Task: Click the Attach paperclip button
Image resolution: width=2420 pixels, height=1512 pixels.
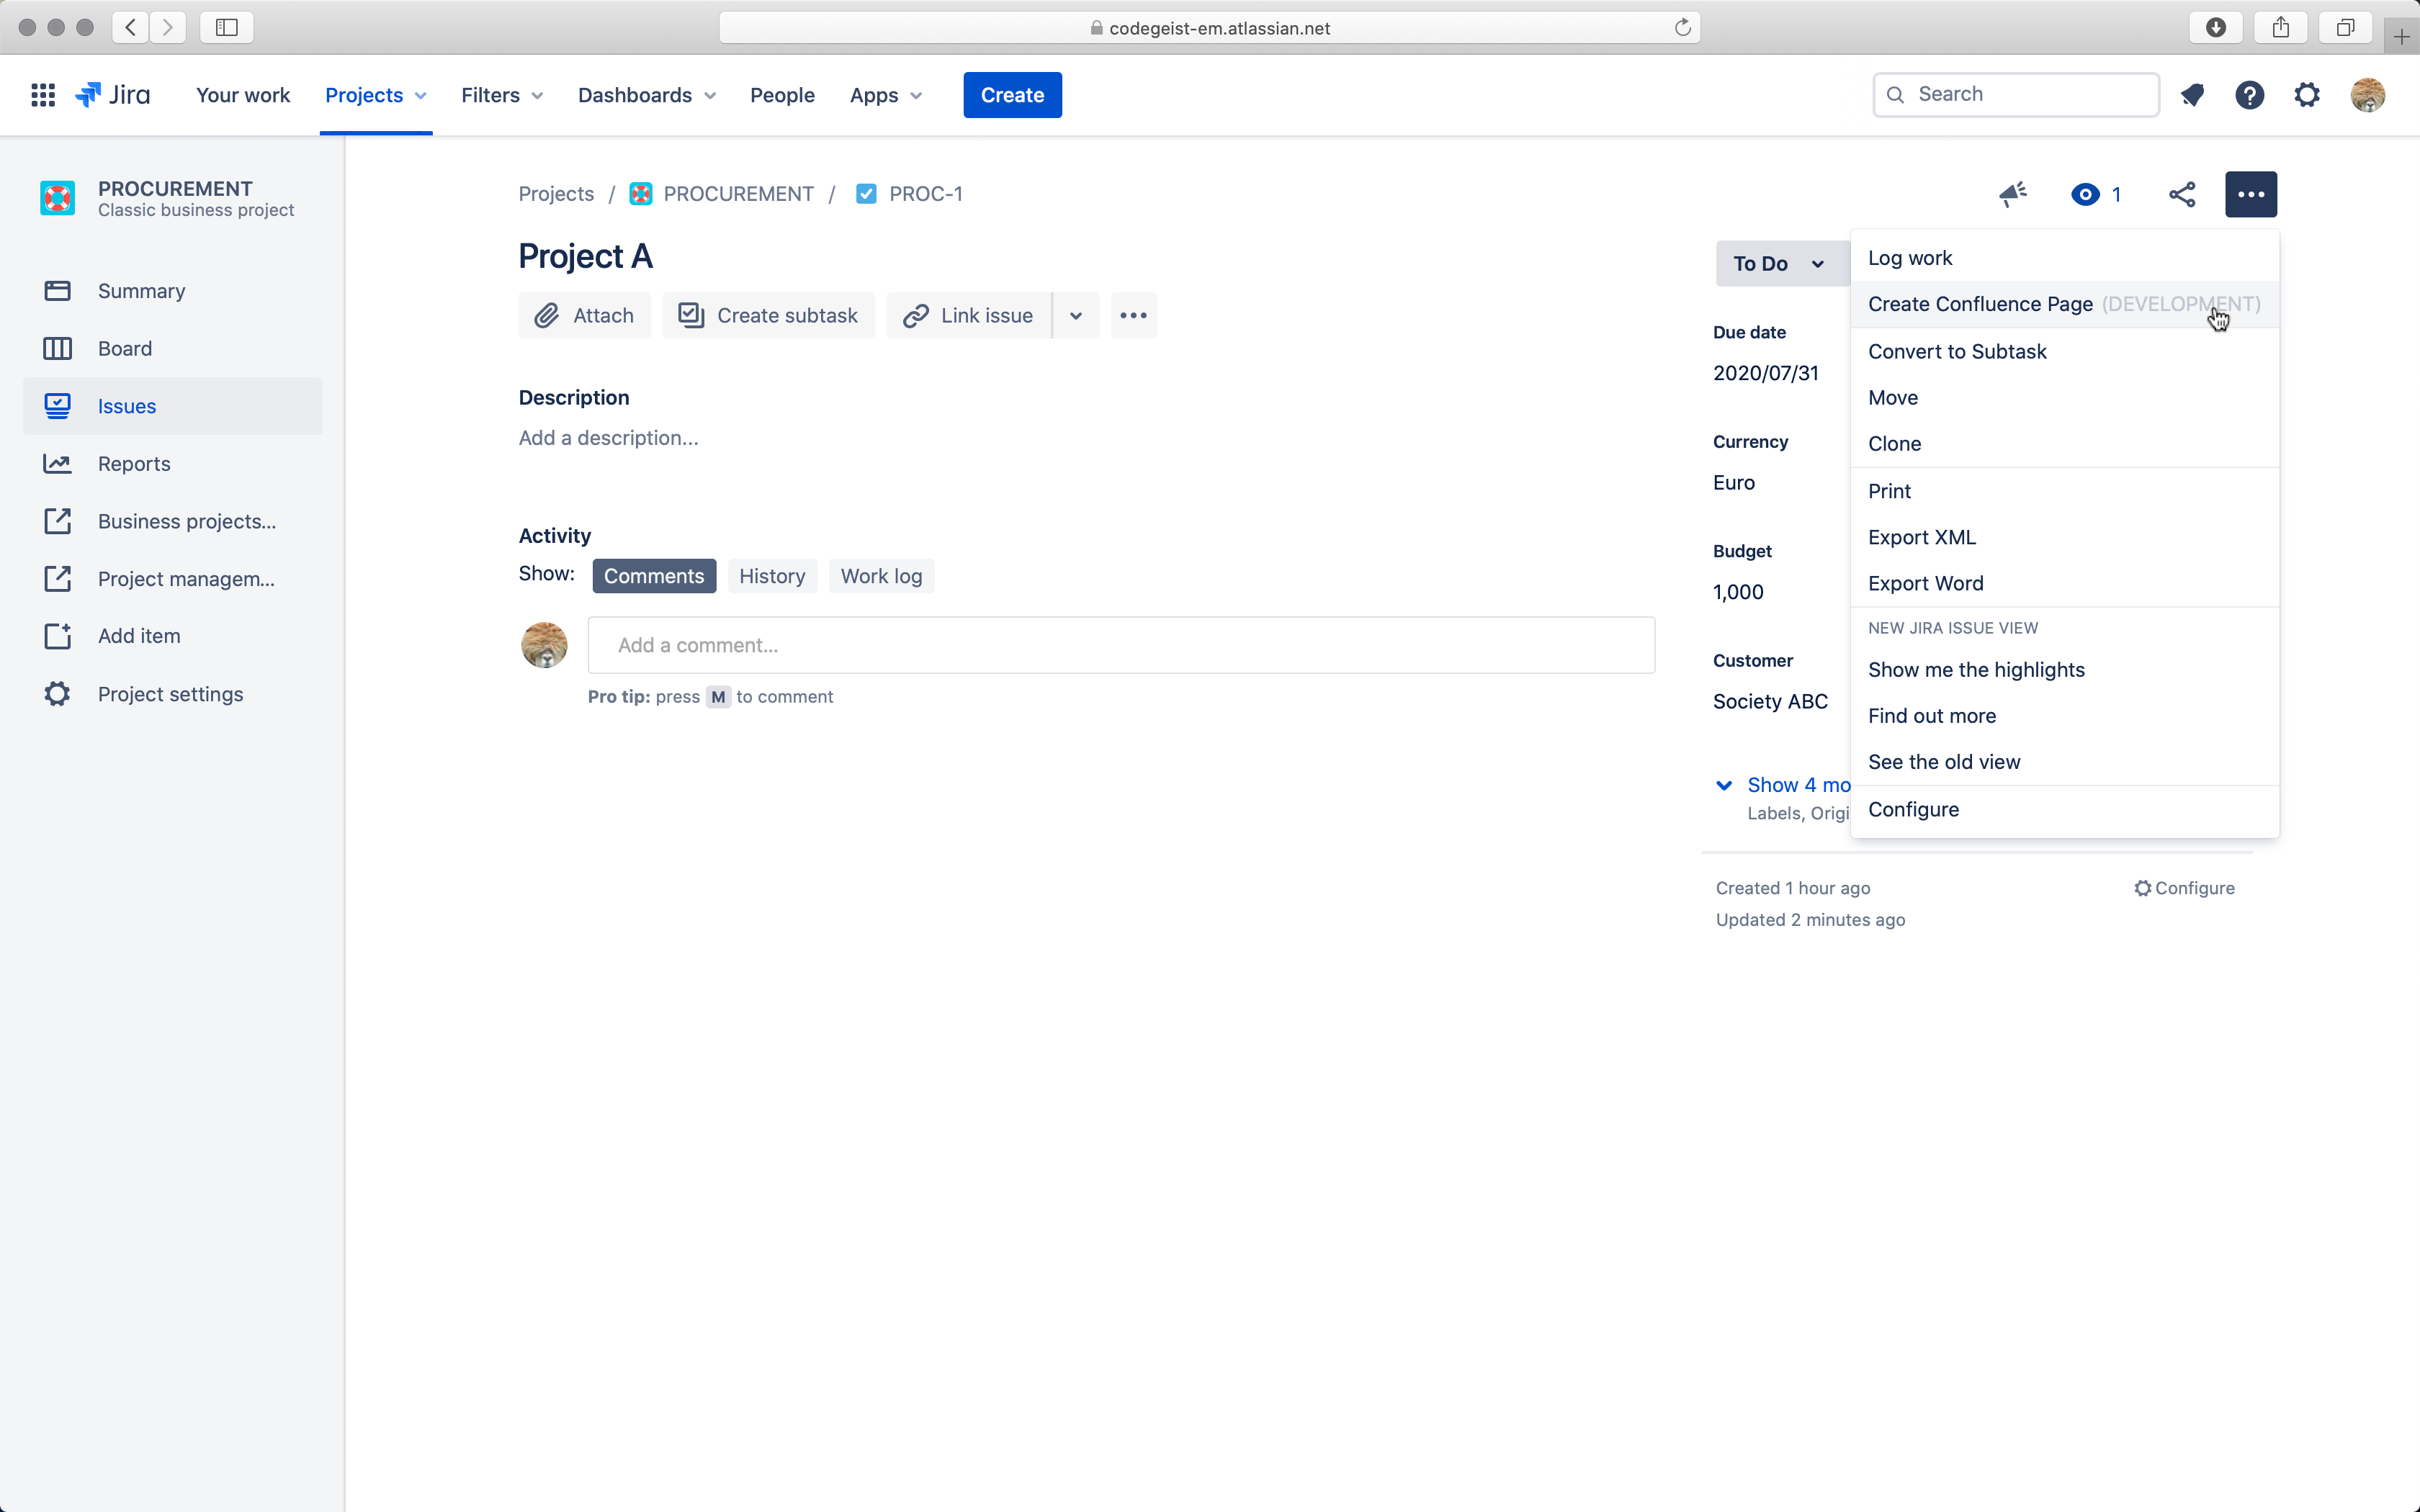Action: (584, 316)
